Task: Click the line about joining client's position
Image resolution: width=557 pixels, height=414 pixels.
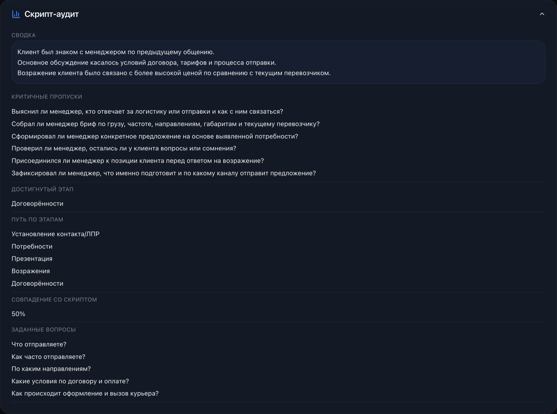Action: coord(138,161)
